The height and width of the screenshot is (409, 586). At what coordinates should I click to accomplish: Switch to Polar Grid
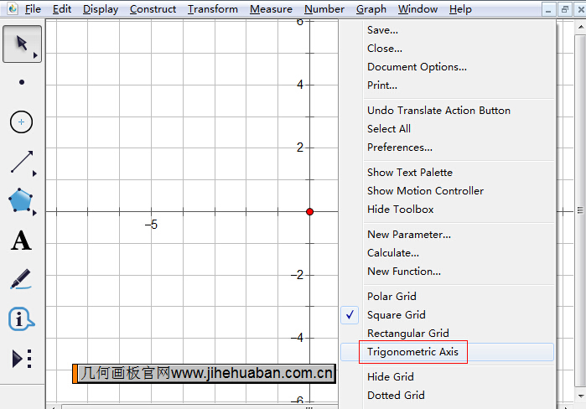click(x=447, y=296)
